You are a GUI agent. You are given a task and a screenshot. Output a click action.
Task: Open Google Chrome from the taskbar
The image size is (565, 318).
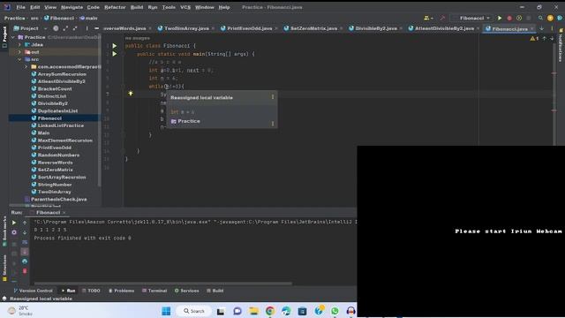coord(270,311)
